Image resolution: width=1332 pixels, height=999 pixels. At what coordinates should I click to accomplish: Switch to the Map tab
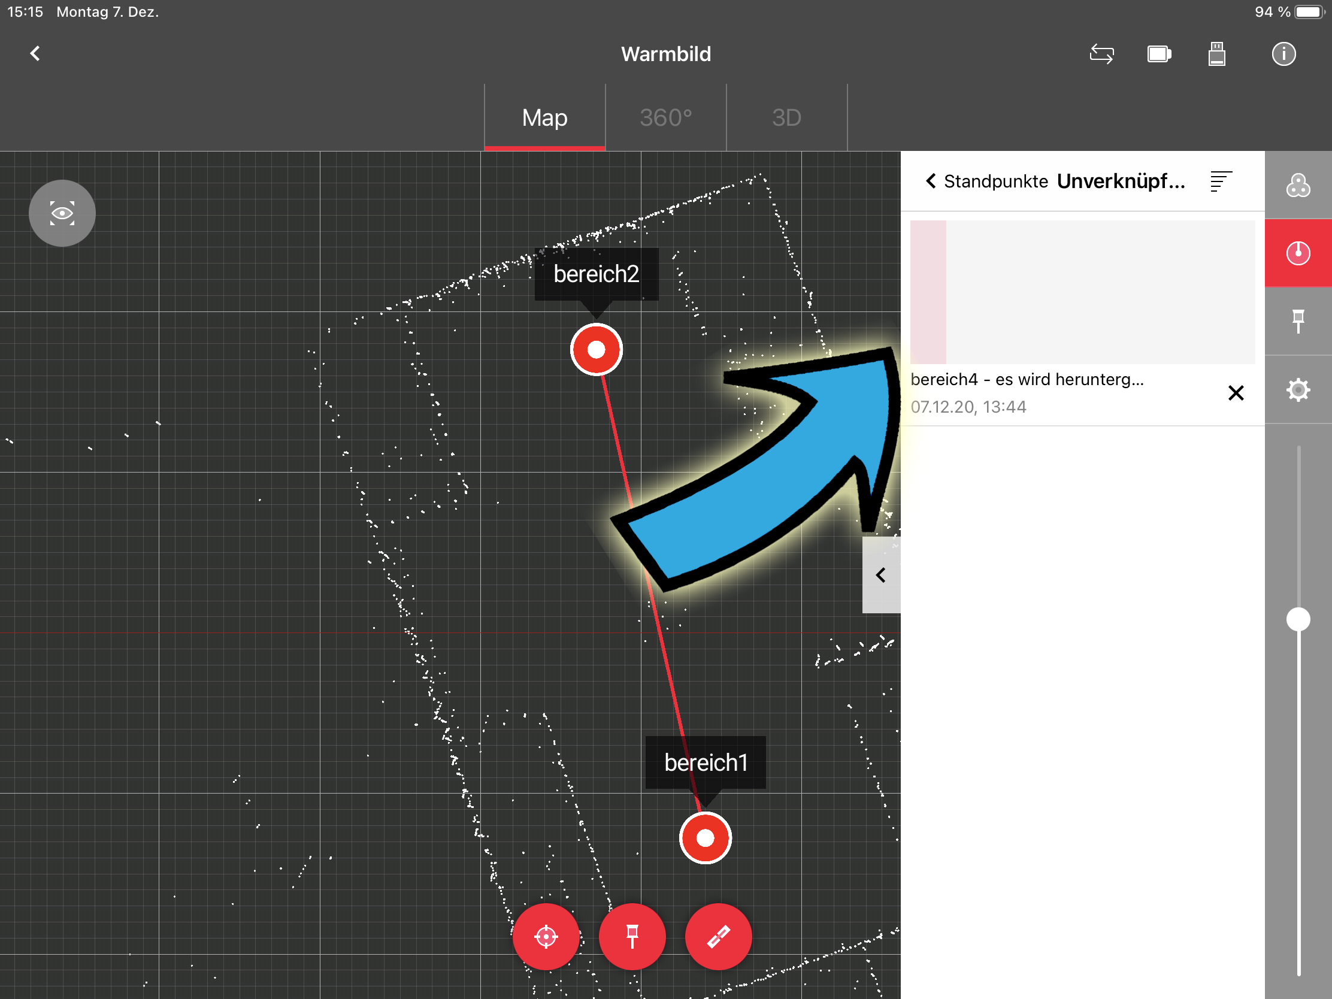[544, 117]
